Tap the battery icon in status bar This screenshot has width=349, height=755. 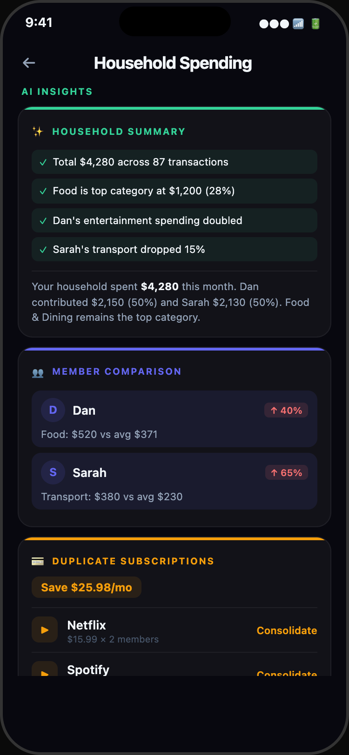315,24
